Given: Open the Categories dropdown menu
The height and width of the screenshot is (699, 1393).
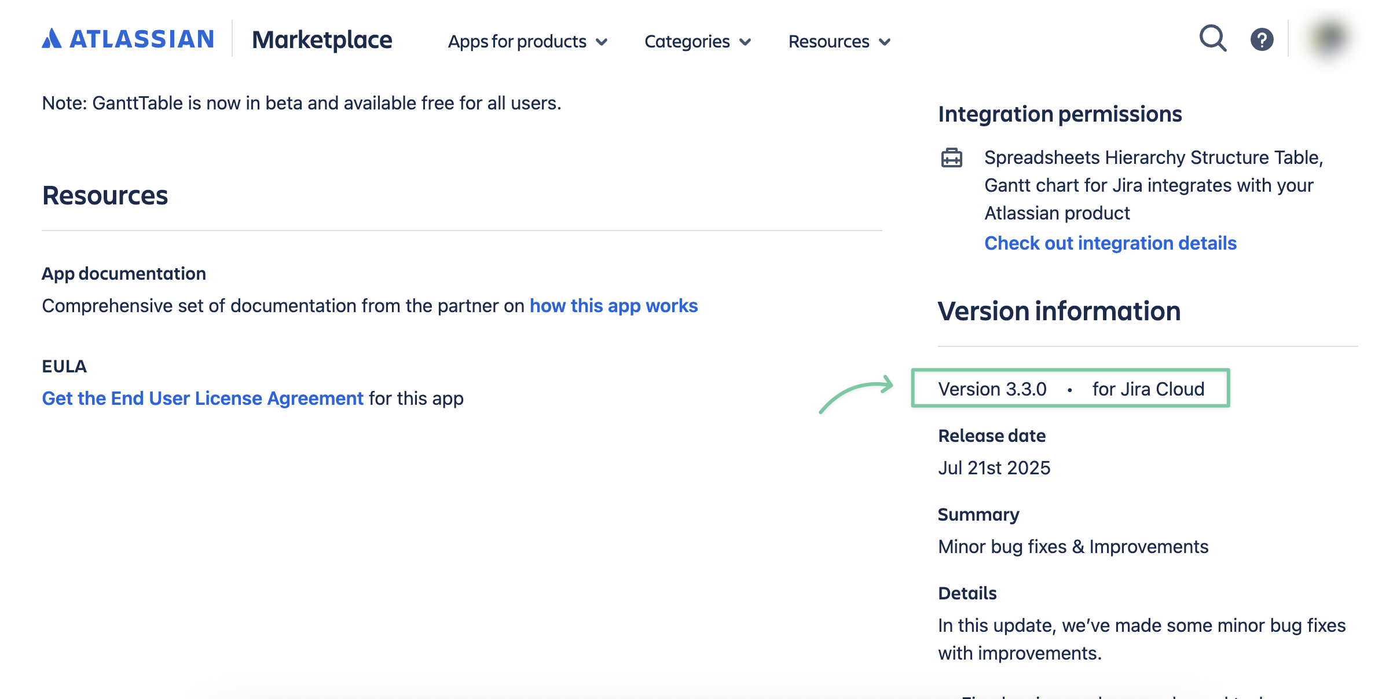Looking at the screenshot, I should click(697, 42).
